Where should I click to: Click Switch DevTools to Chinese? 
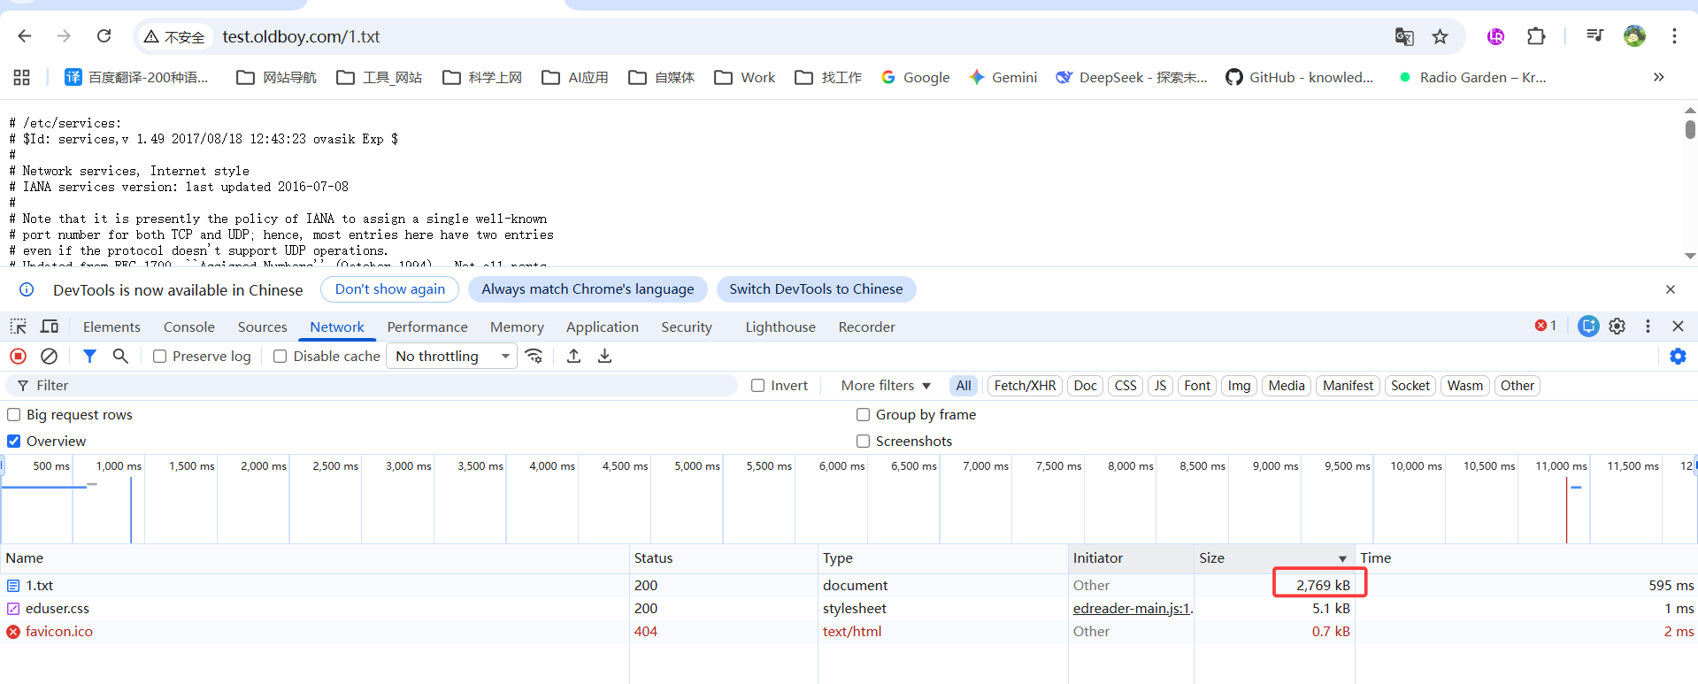click(x=816, y=289)
